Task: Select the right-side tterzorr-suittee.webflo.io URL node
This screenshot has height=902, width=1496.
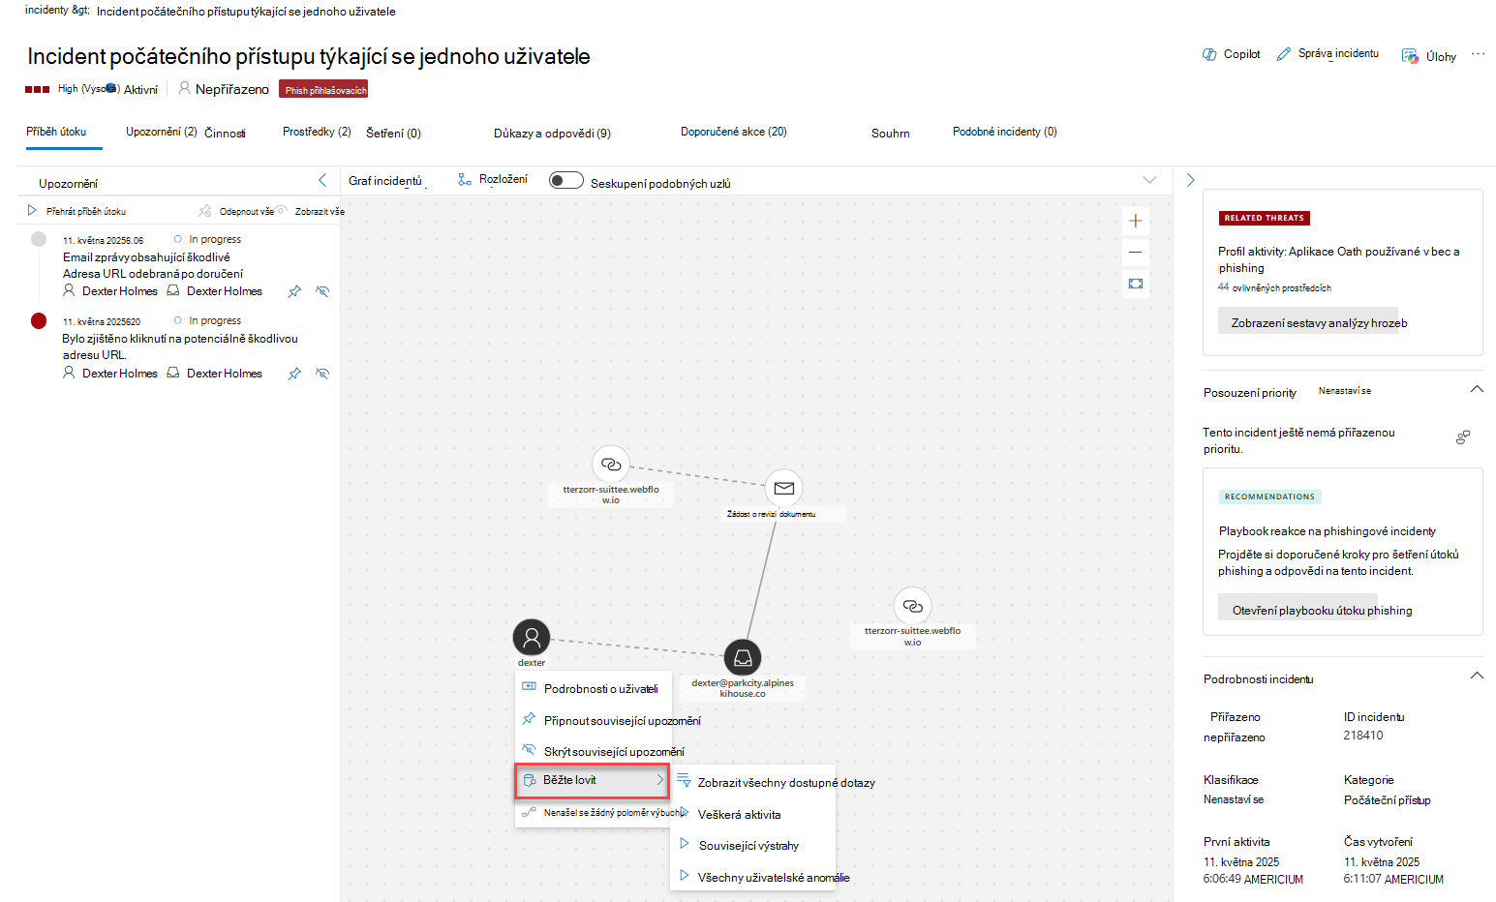Action: [912, 606]
